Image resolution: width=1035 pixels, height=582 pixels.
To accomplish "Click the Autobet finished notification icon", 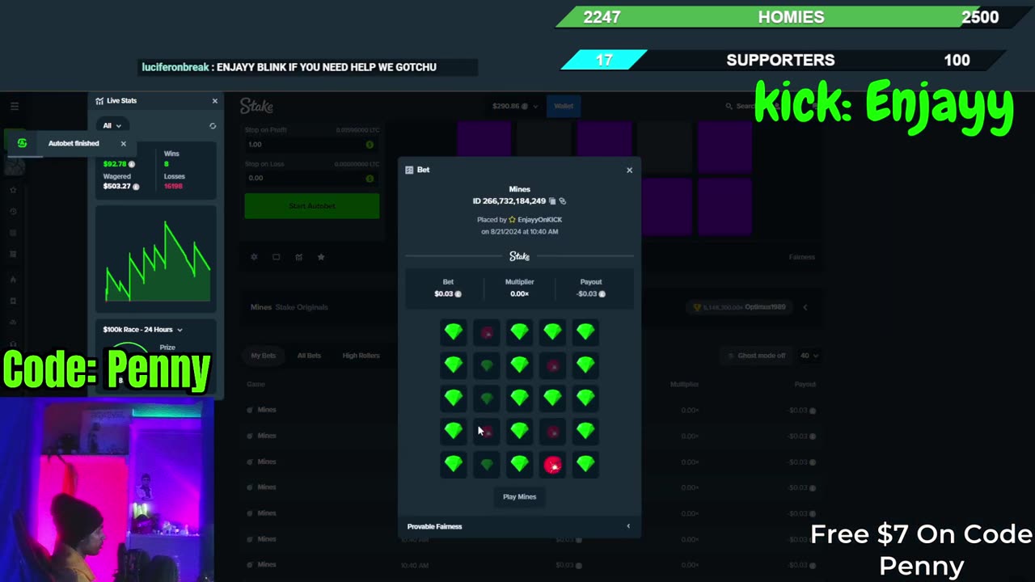I will click(22, 143).
